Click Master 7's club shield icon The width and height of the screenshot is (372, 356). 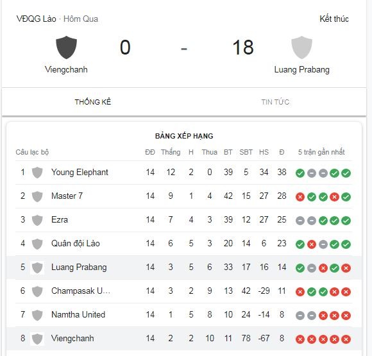pyautogui.click(x=37, y=196)
